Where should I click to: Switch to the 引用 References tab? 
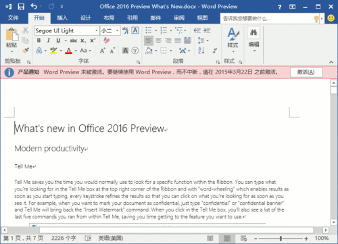pyautogui.click(x=132, y=18)
